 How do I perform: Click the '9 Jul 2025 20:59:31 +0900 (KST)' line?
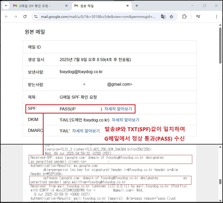(62, 194)
